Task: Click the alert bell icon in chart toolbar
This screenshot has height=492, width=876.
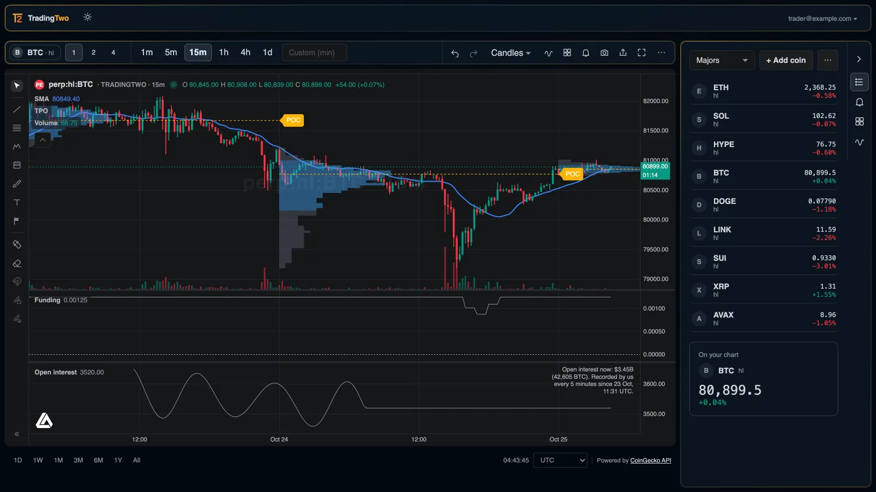Action: pyautogui.click(x=586, y=52)
